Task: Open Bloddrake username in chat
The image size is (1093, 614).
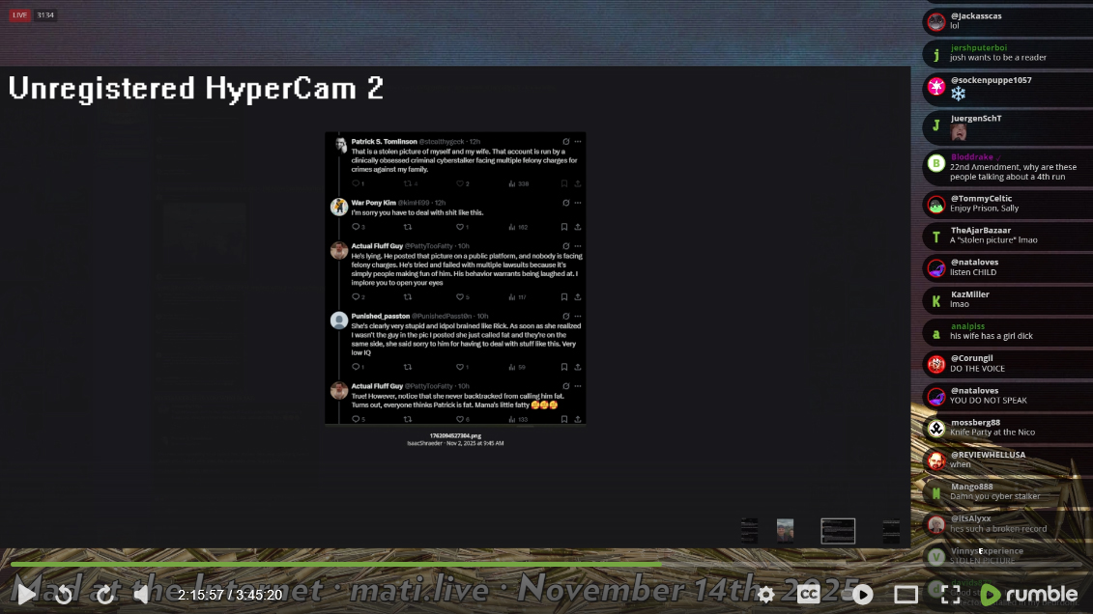Action: tap(971, 156)
